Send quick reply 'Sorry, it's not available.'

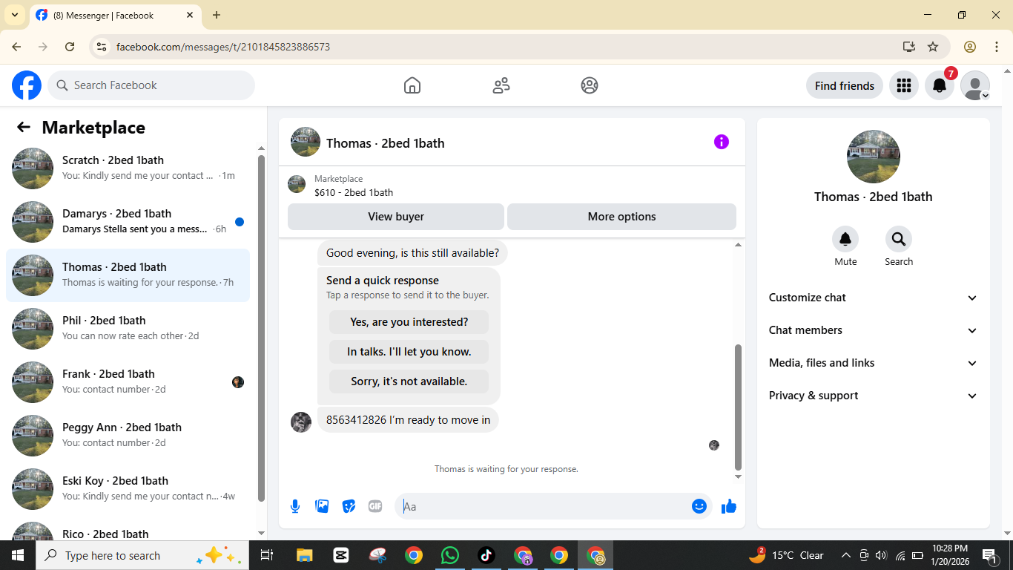pyautogui.click(x=409, y=381)
